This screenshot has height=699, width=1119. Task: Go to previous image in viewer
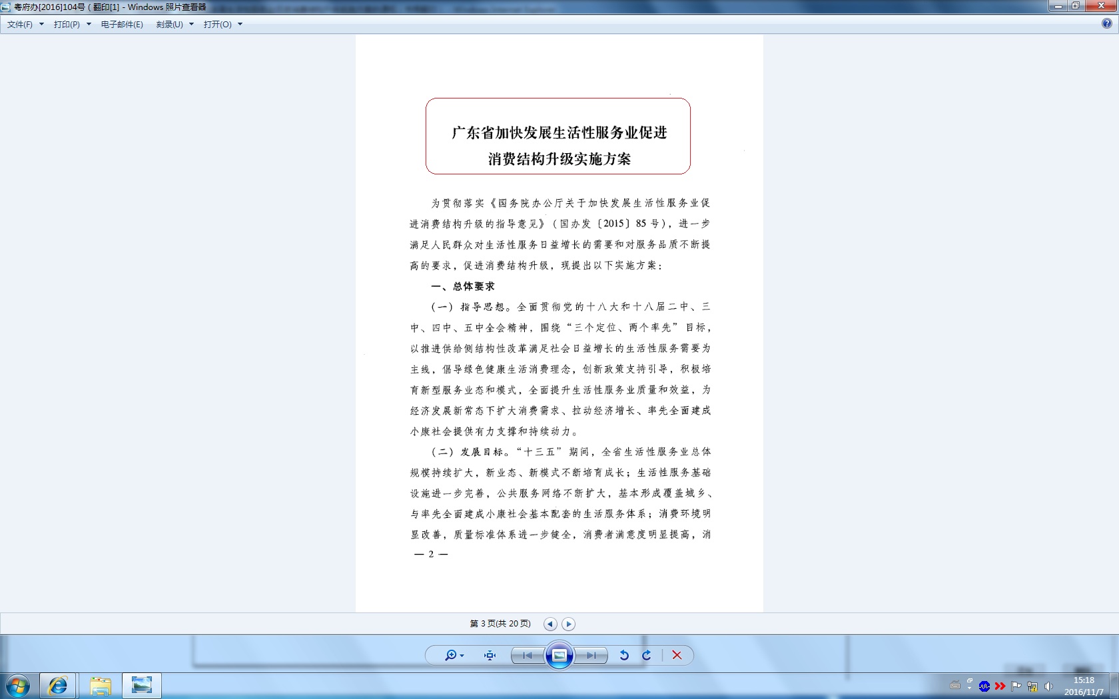(x=528, y=656)
